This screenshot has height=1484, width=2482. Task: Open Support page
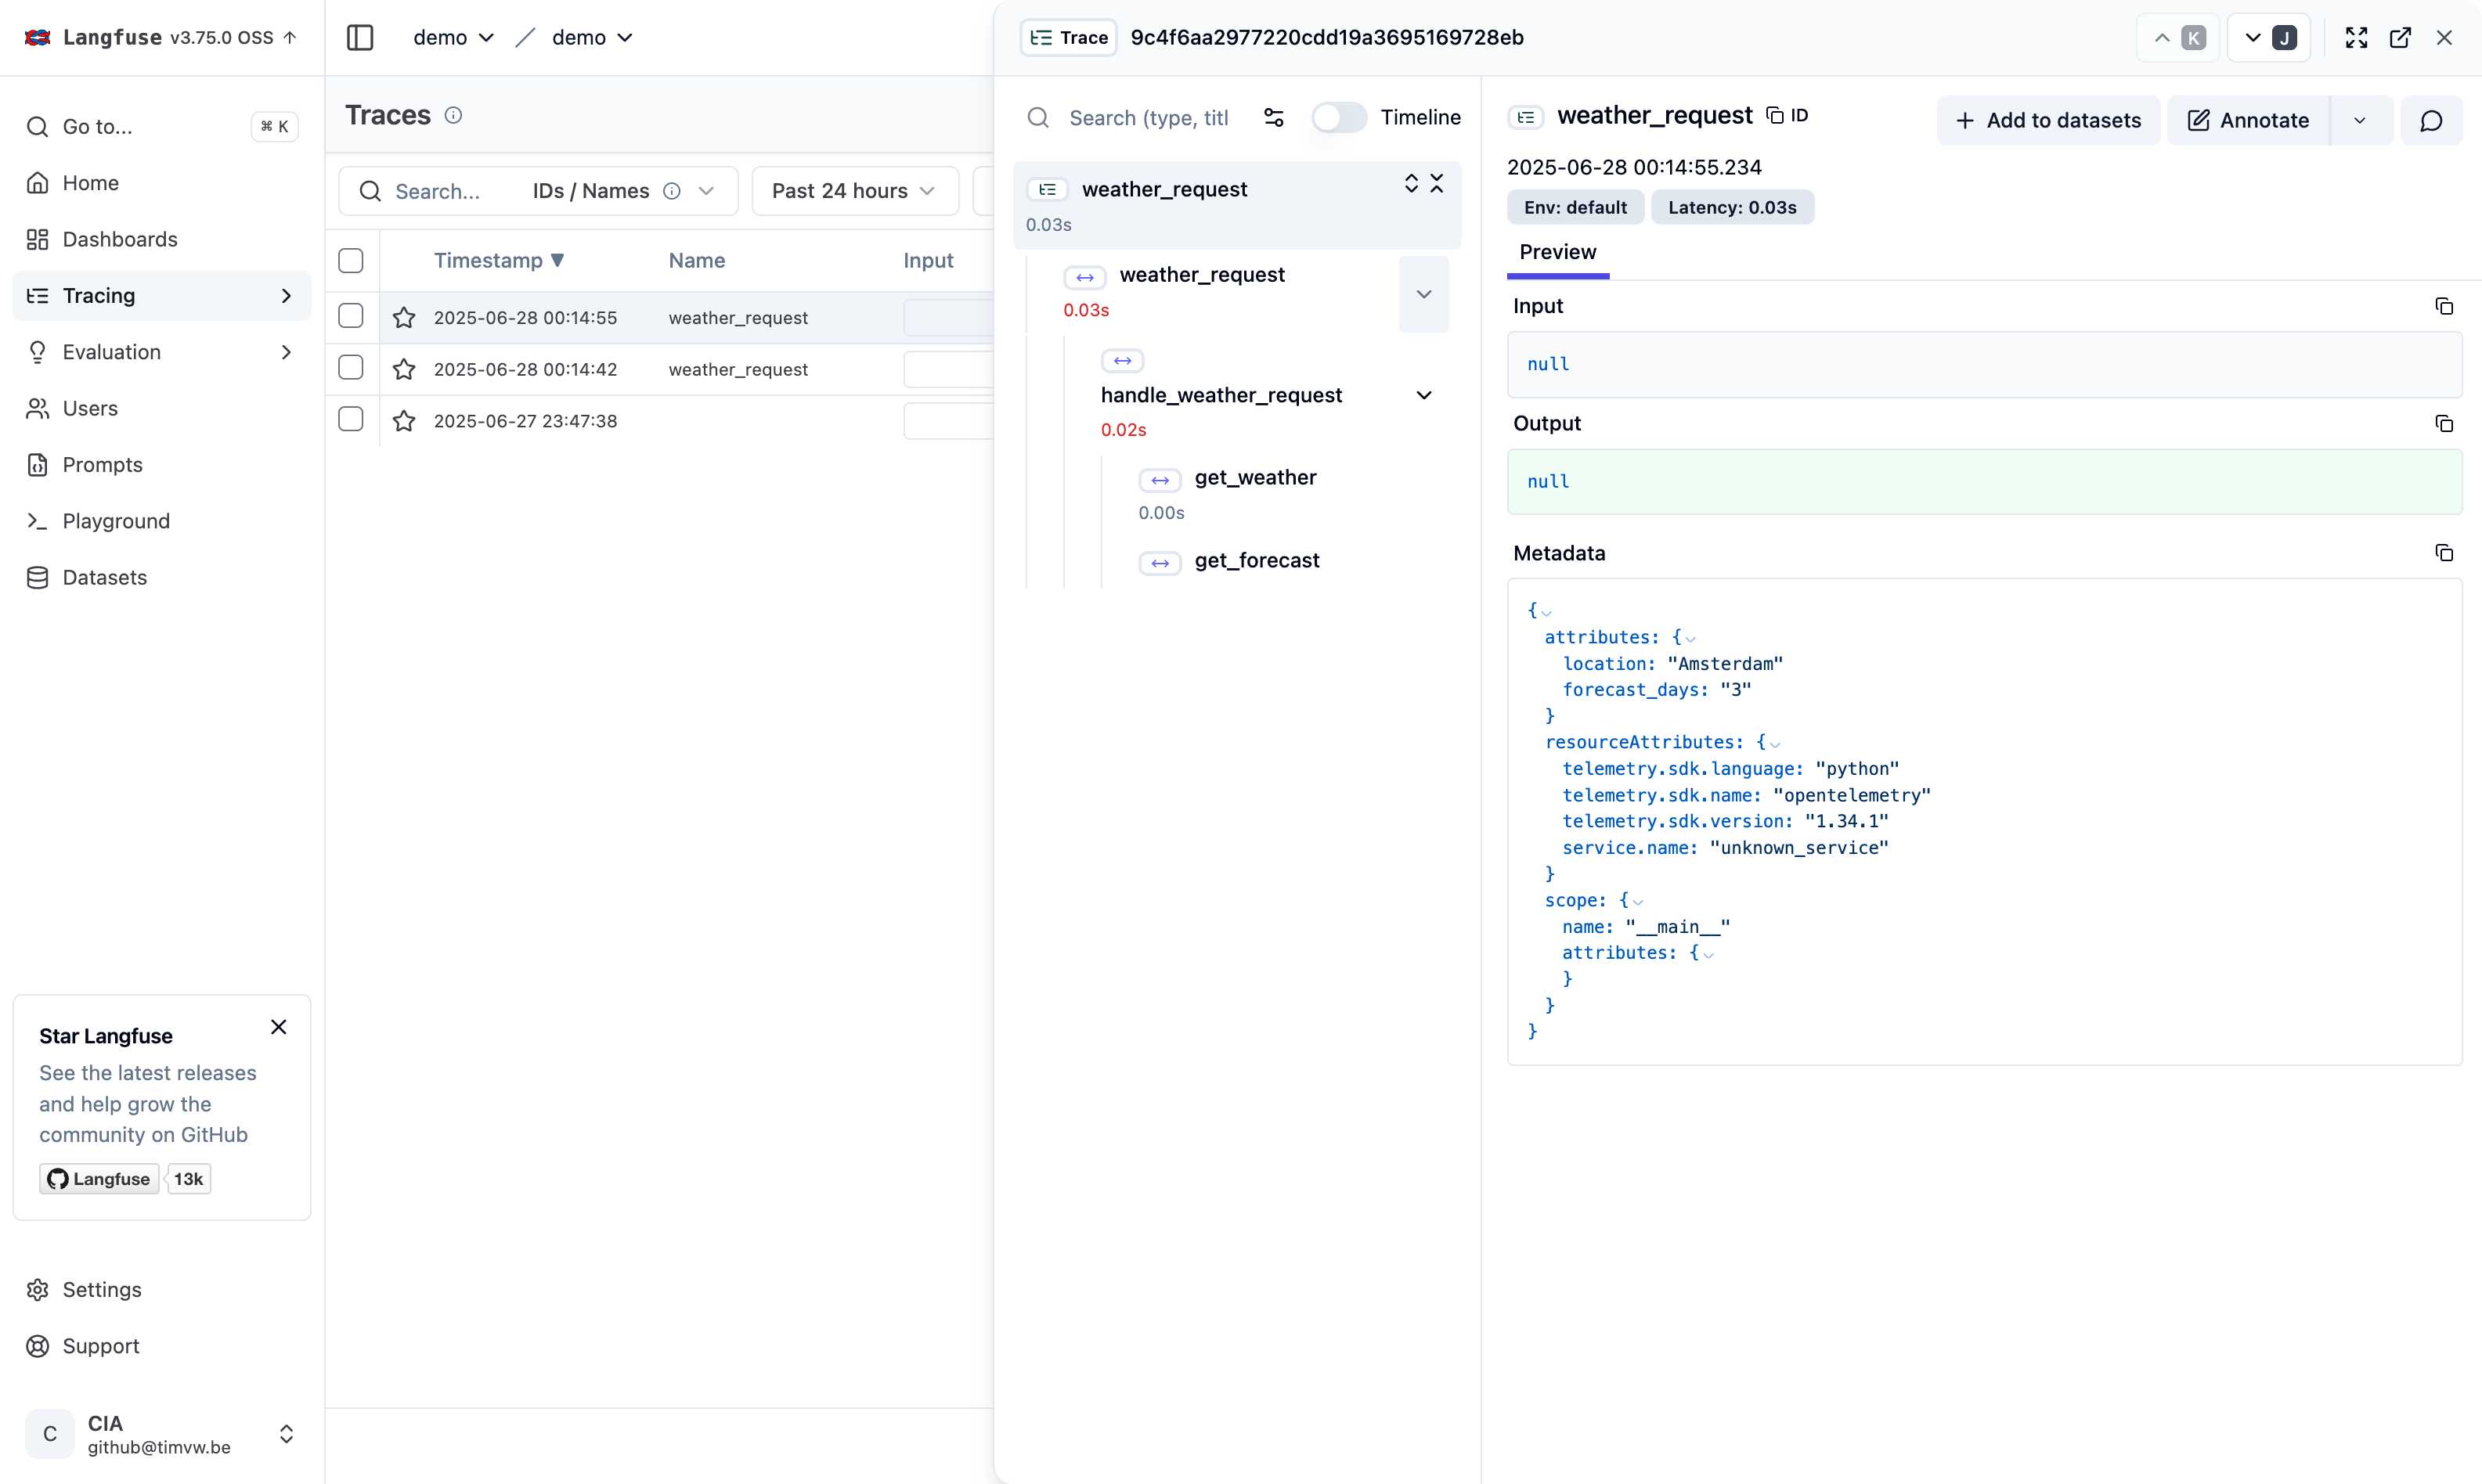(161, 1346)
